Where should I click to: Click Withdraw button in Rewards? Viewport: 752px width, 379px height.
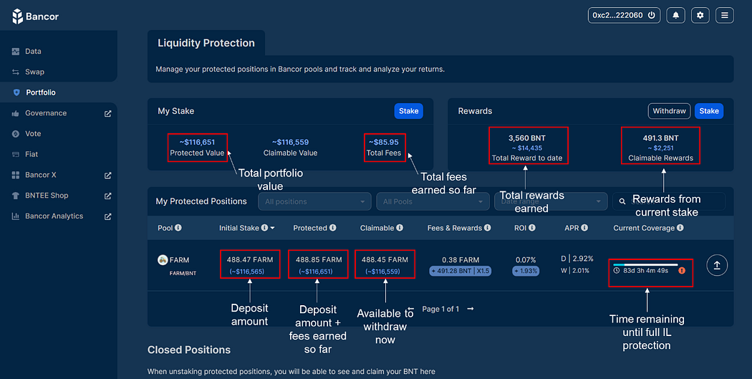tap(669, 111)
